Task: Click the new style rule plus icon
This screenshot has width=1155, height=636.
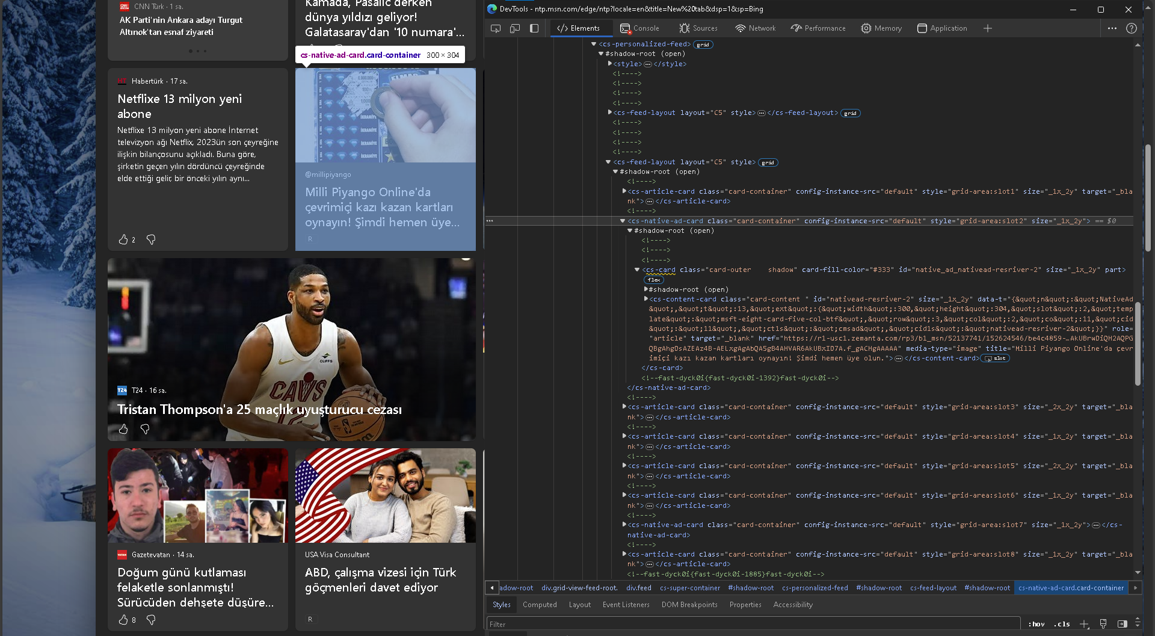Action: point(1084,624)
